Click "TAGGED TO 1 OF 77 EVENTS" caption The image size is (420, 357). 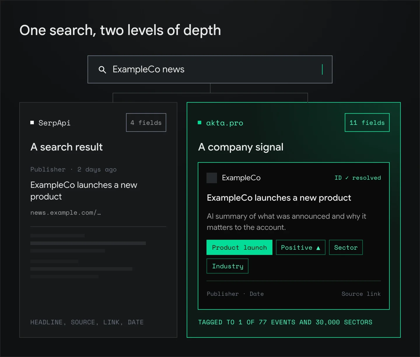pyautogui.click(x=285, y=322)
